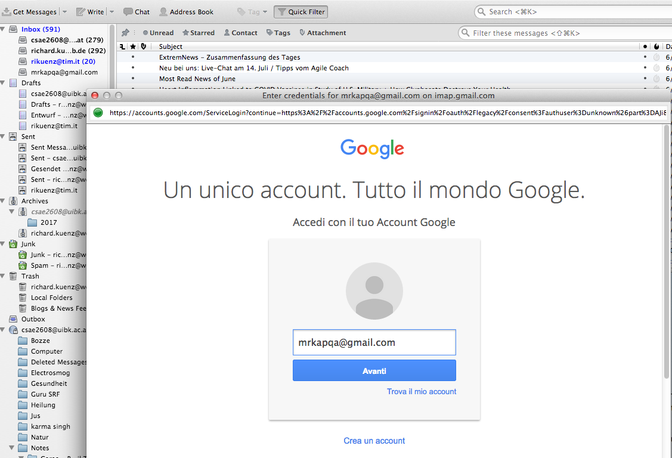Screen dimensions: 672x458
Task: Sort by read status column header
Action: [x=645, y=47]
